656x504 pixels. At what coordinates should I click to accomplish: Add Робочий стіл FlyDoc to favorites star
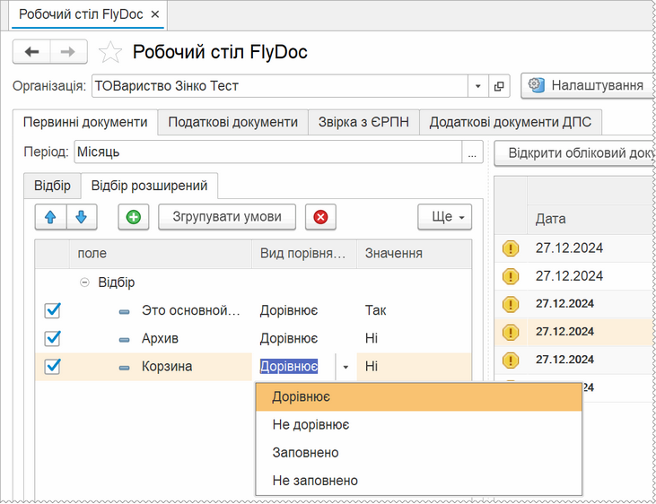109,53
